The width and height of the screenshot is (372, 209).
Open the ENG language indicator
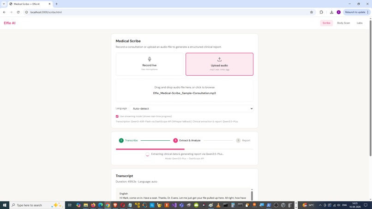tap(345, 205)
